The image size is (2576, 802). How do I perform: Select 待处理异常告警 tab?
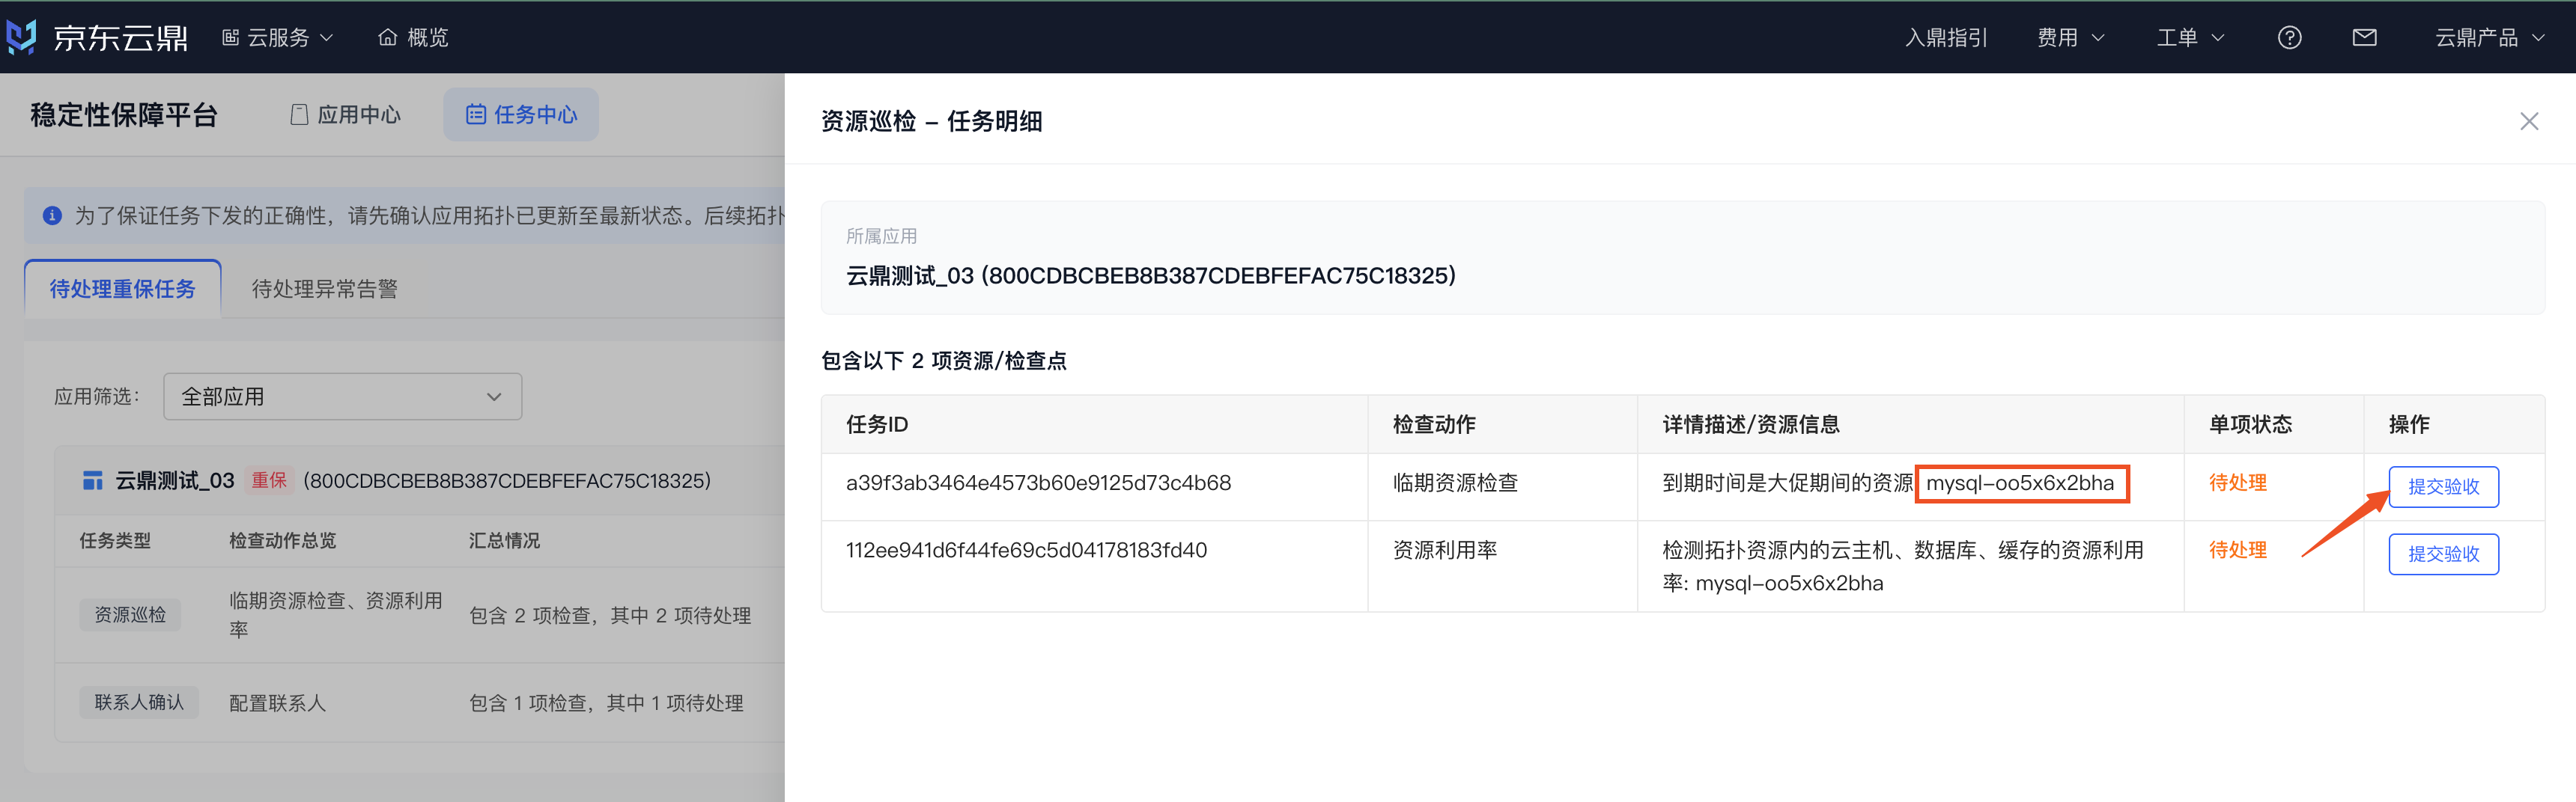point(325,289)
